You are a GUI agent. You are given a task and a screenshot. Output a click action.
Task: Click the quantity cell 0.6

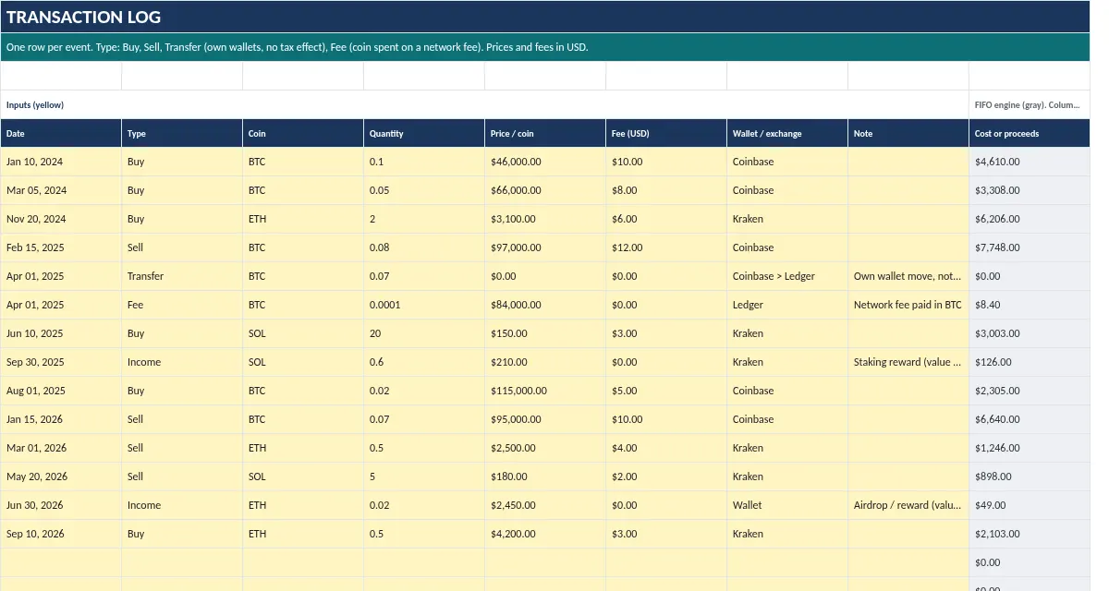[424, 362]
